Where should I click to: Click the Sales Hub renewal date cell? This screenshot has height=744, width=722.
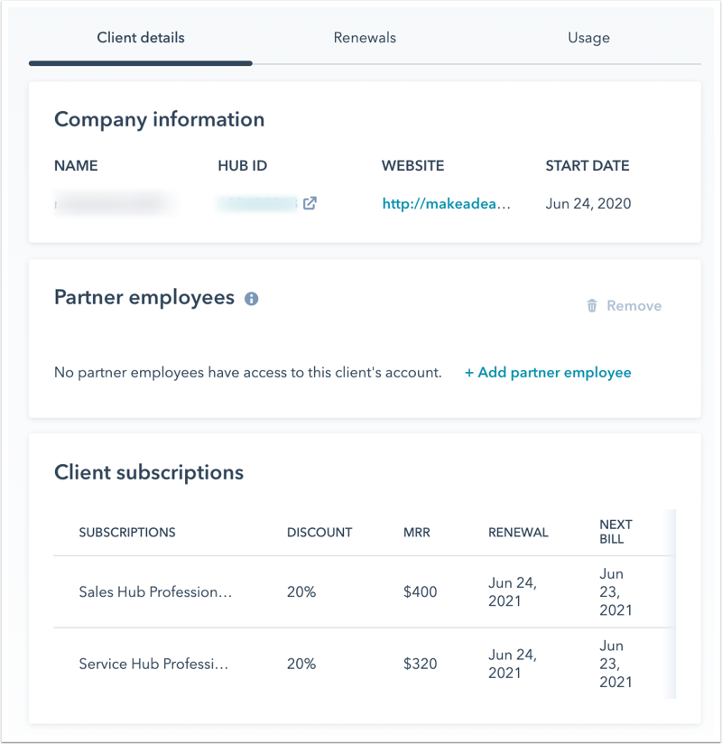pyautogui.click(x=513, y=591)
